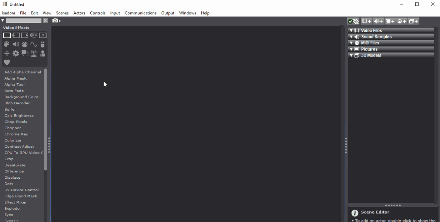Screen dimensions: 440x222
Task: Select the stacked layers actor group
Action: [x=25, y=53]
